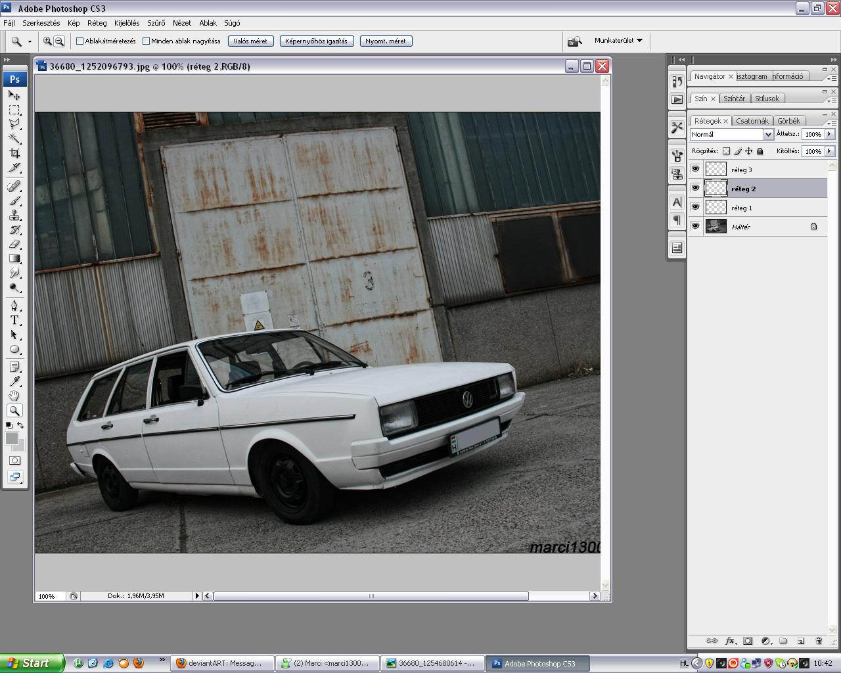Hide the Háttér layer
The image size is (841, 673).
pos(695,226)
